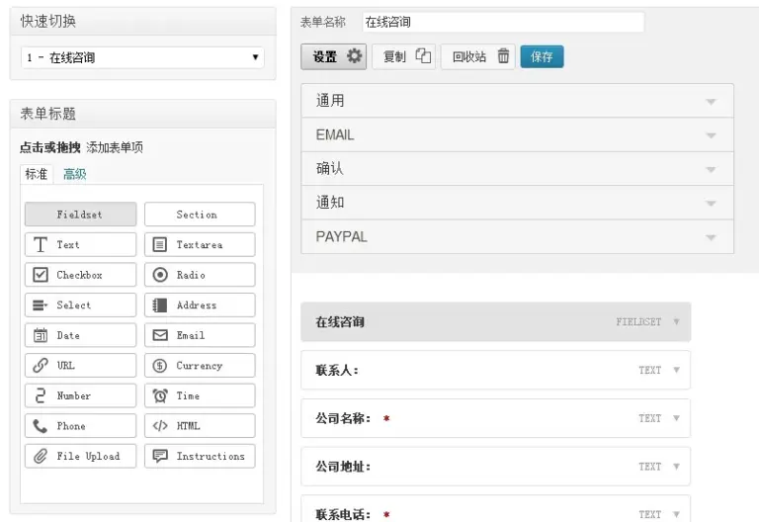Click the Number button label
This screenshot has height=522, width=759.
[x=73, y=395]
